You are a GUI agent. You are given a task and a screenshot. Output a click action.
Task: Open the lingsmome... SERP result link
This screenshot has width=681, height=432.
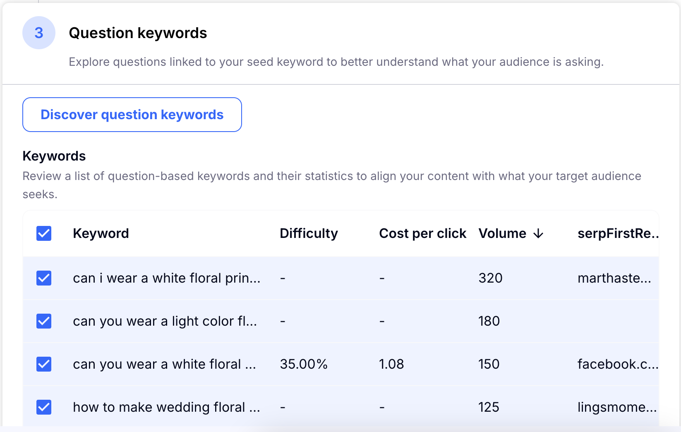(x=617, y=407)
